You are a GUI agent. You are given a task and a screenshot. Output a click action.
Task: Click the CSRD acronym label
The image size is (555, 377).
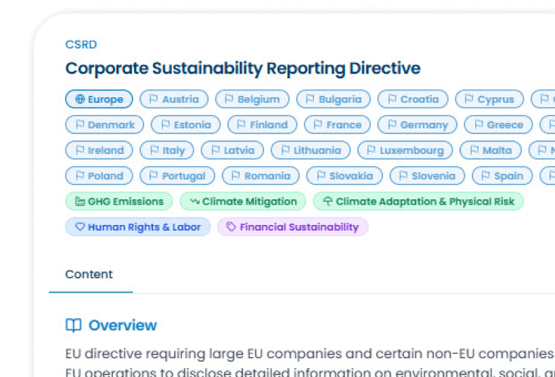[81, 45]
